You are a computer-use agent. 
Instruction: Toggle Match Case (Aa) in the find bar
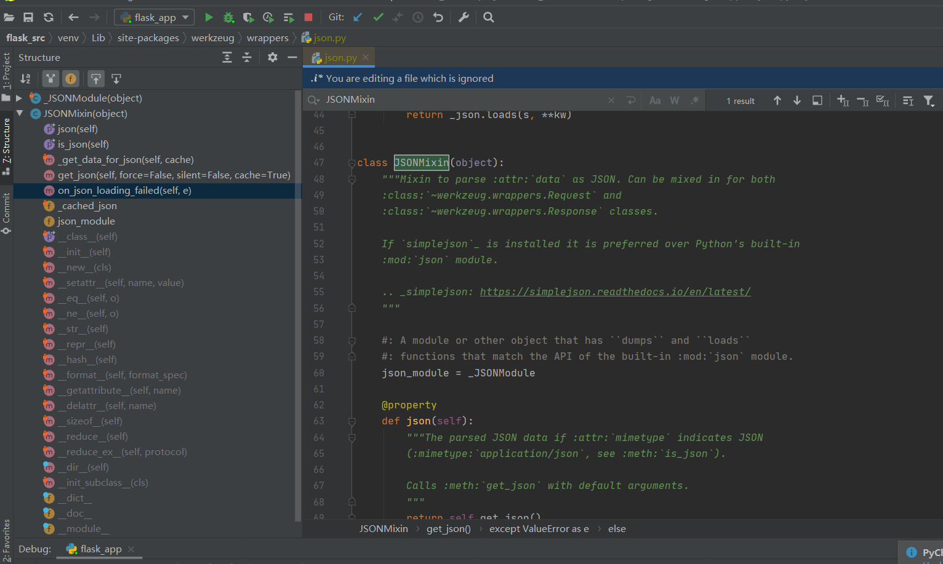pyautogui.click(x=655, y=100)
